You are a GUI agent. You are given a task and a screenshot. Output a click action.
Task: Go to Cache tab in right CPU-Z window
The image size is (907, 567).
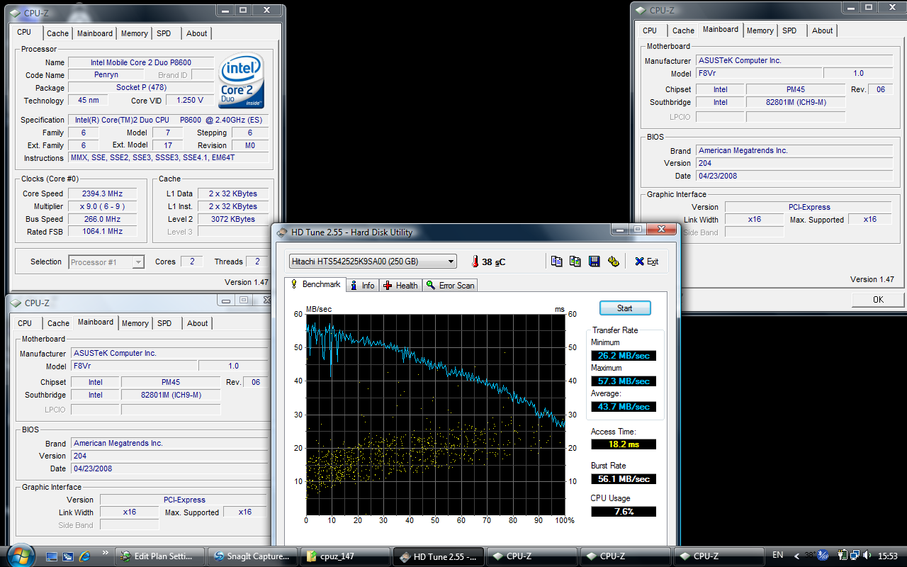tap(684, 30)
